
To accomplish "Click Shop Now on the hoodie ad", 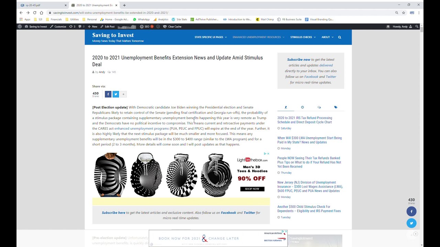I will tap(252, 189).
